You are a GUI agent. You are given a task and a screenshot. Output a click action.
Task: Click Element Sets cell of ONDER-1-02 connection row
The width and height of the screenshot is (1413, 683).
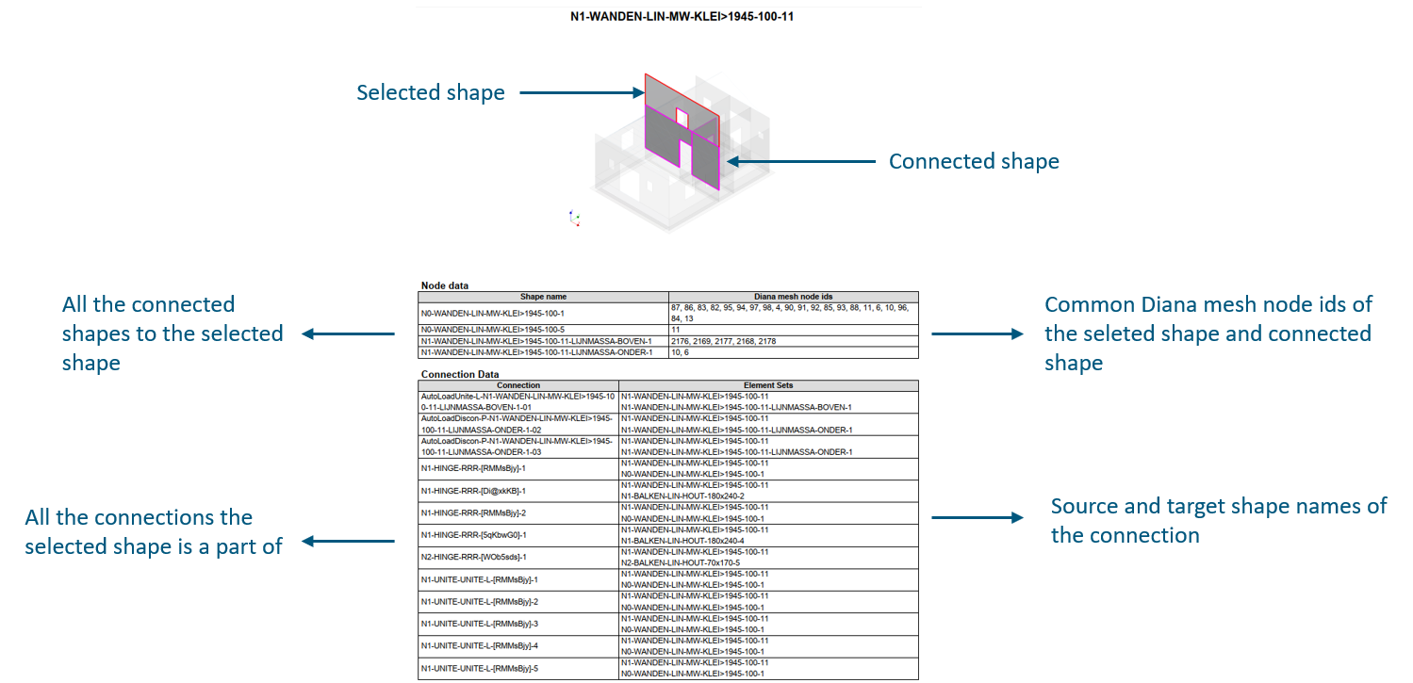(x=768, y=424)
